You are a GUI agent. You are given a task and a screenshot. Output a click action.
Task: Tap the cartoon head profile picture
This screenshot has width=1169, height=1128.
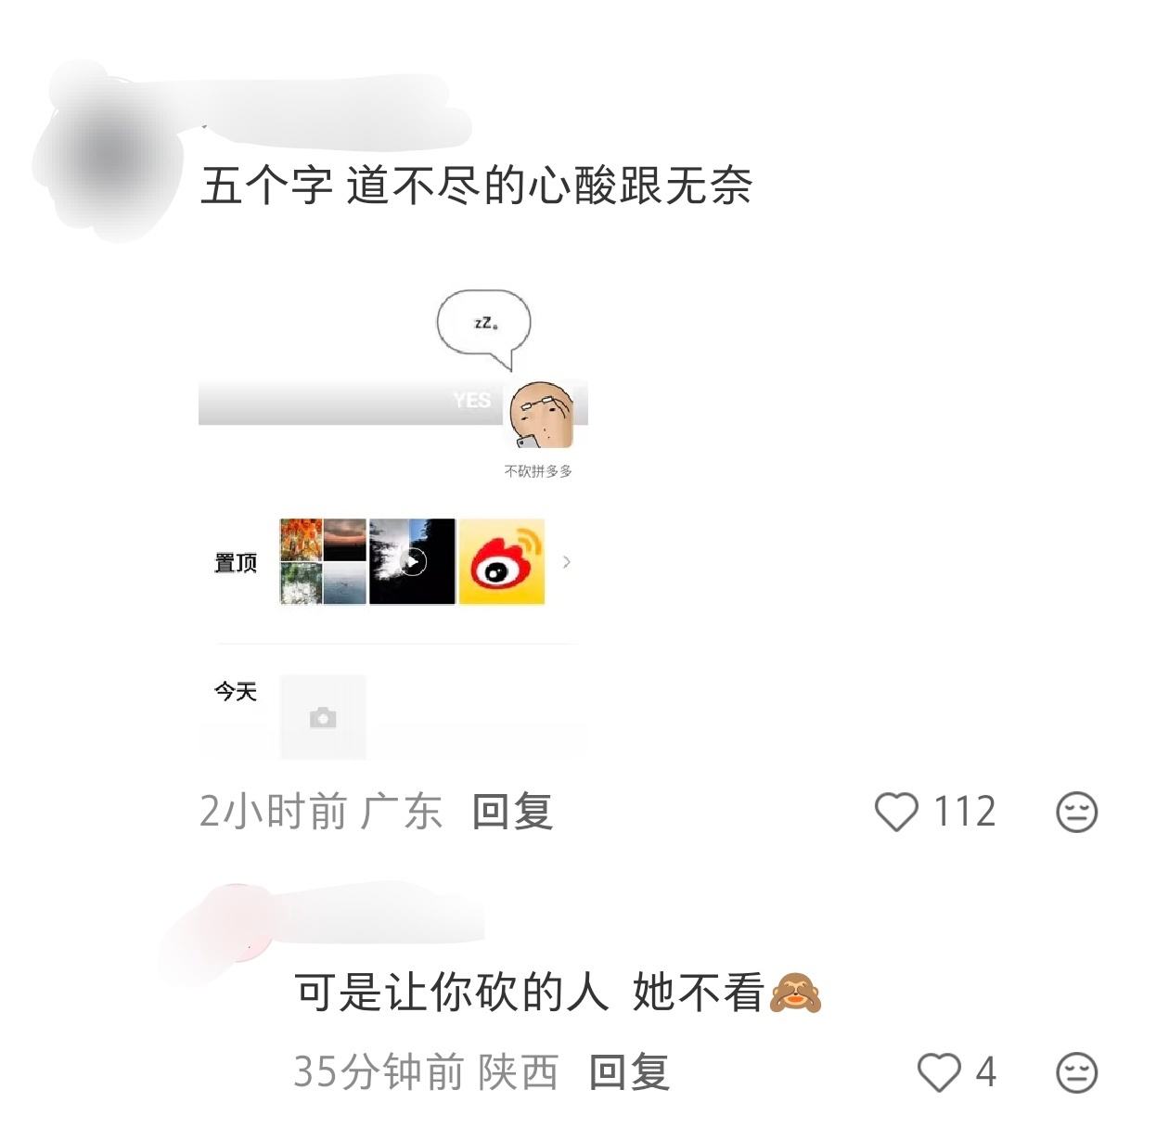point(542,413)
